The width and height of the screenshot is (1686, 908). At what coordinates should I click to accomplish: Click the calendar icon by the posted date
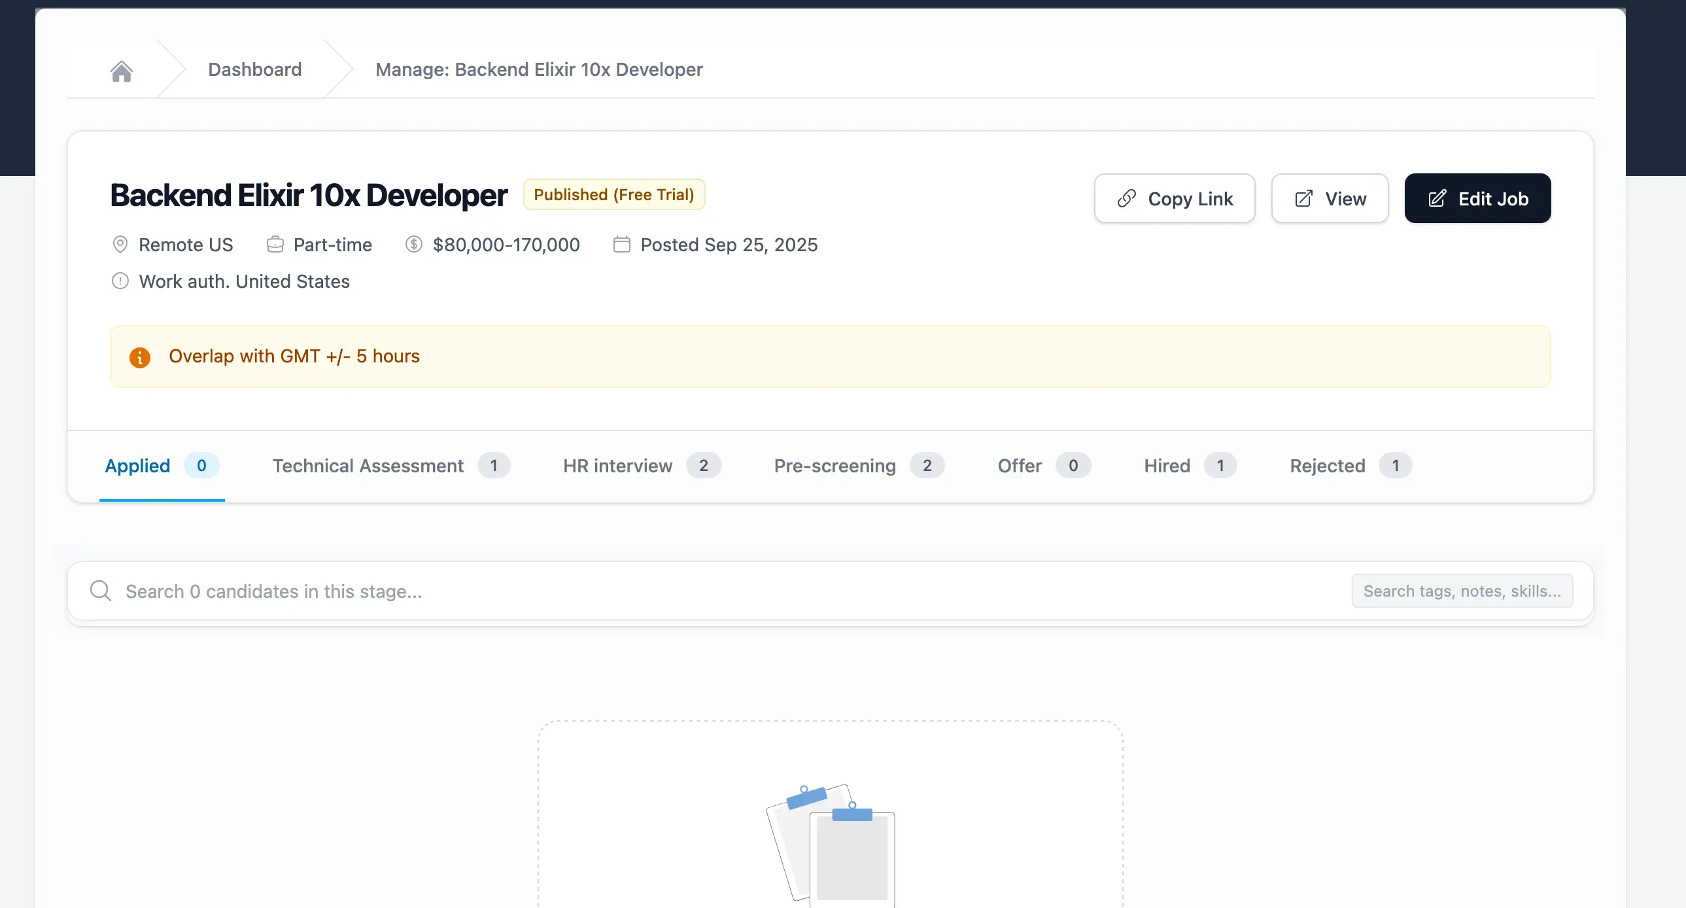click(622, 244)
